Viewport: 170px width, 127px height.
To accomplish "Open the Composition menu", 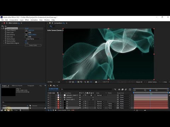I will point(14,20).
